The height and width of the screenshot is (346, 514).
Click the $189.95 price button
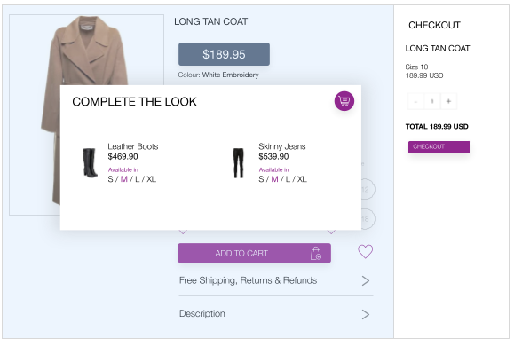tap(224, 54)
